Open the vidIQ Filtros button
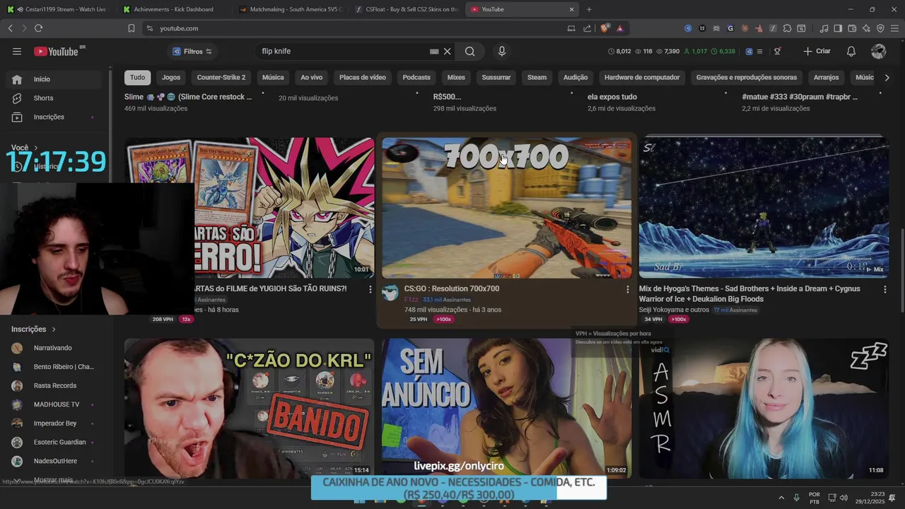905x509 pixels. coord(192,52)
